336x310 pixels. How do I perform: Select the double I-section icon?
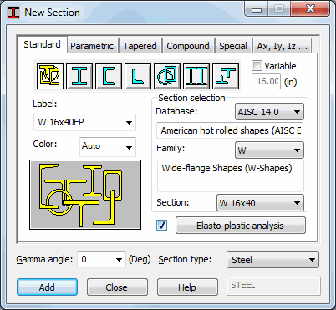[196, 76]
